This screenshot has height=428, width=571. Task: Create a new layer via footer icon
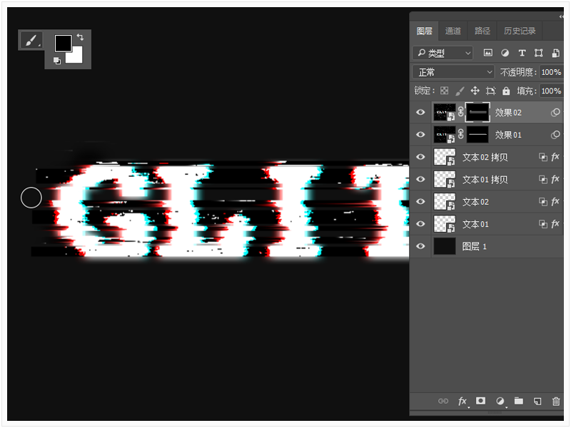[x=537, y=401]
